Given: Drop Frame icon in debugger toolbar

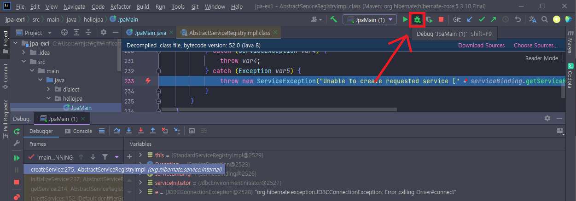Looking at the screenshot, I should coord(165,131).
